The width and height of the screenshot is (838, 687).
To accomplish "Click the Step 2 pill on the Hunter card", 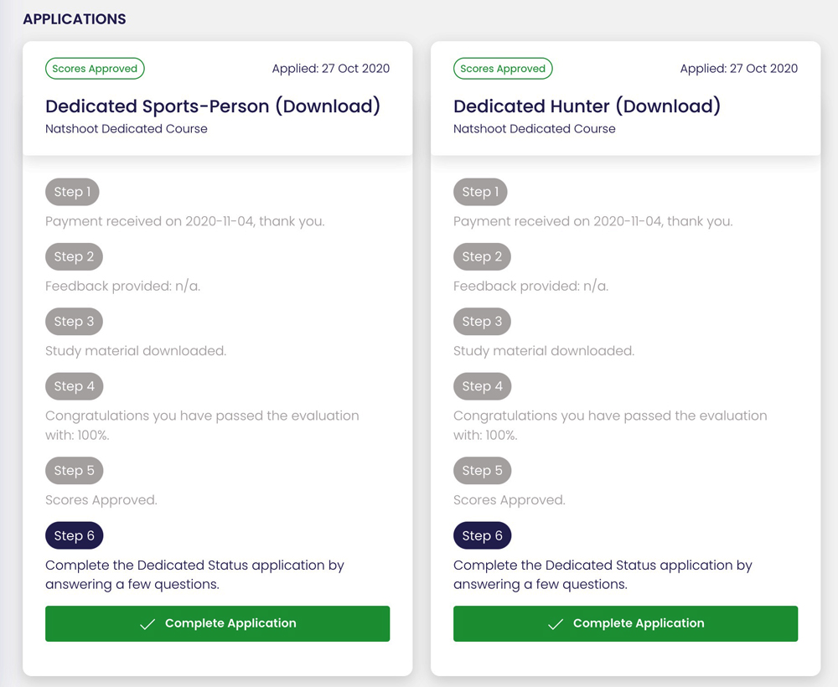I will 482,256.
